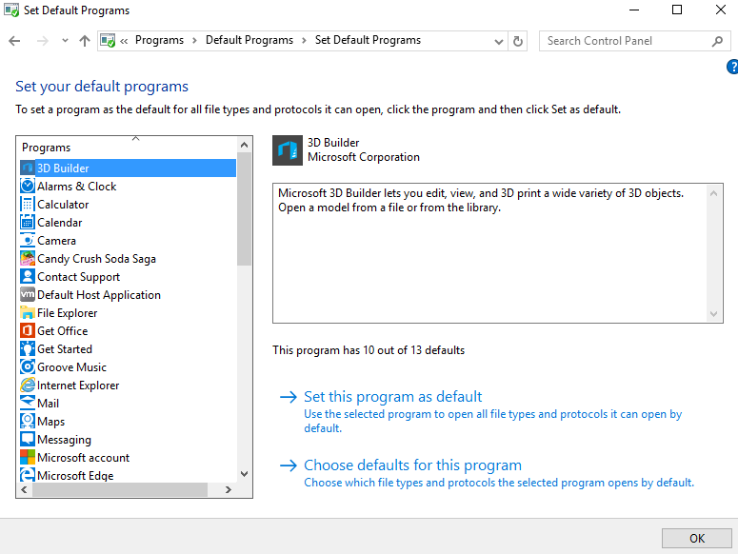Click the Forward navigation arrow
This screenshot has width=738, height=554.
point(42,41)
